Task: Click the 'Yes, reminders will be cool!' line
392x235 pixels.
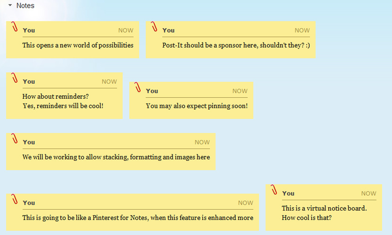Action: click(x=63, y=106)
